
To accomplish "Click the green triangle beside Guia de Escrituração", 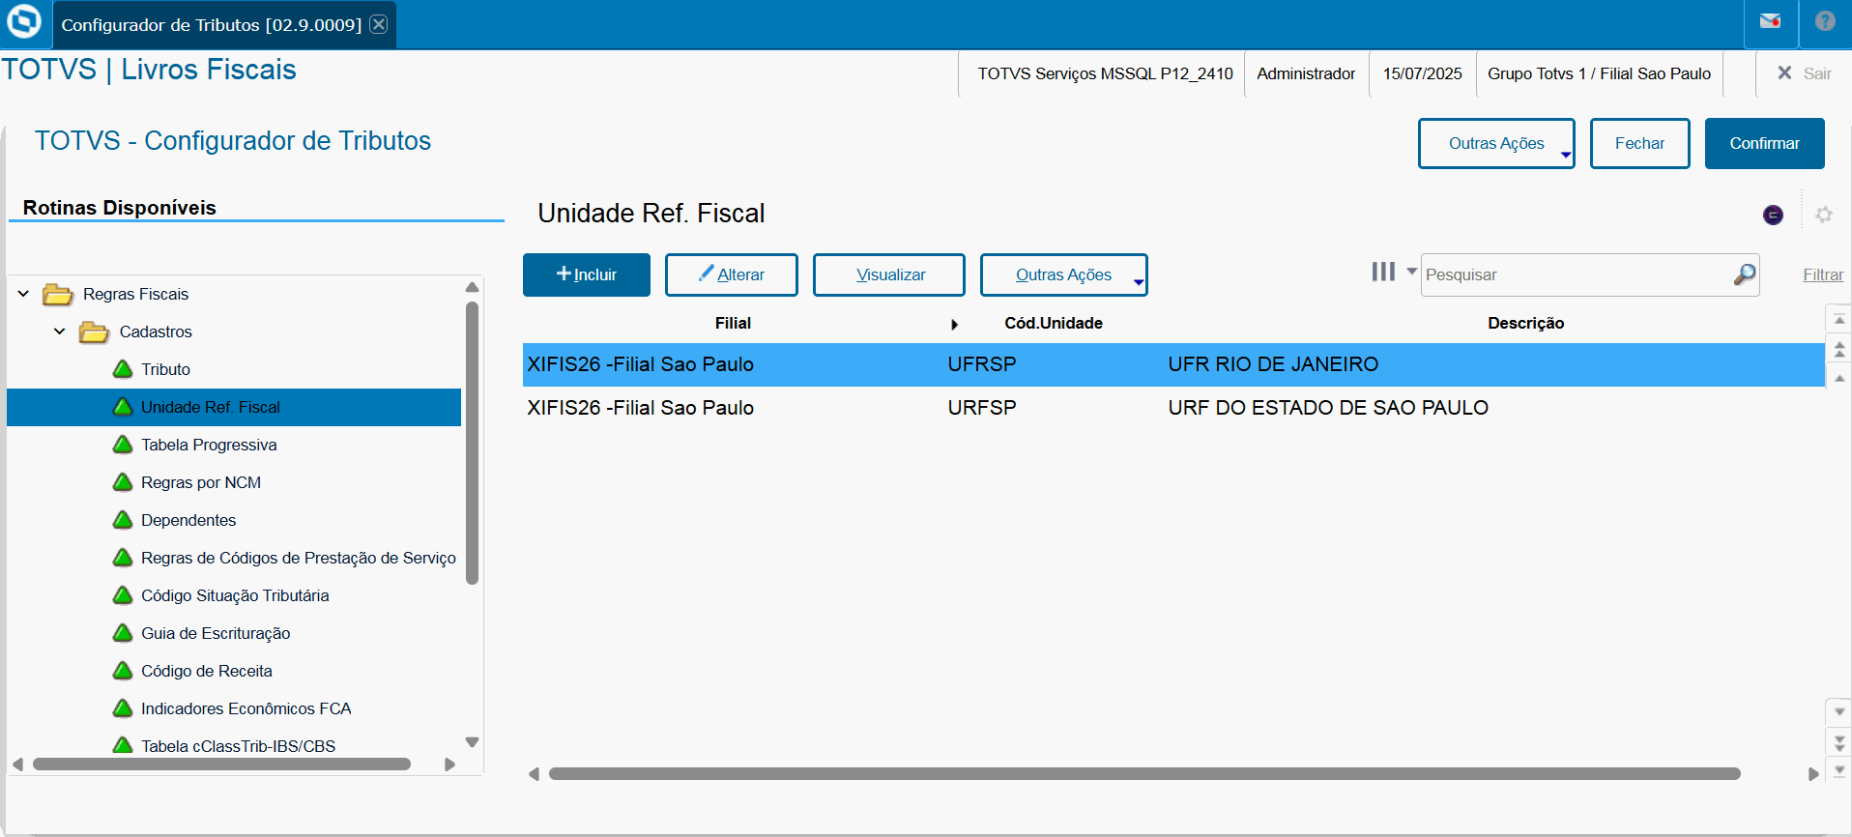I will [x=123, y=633].
